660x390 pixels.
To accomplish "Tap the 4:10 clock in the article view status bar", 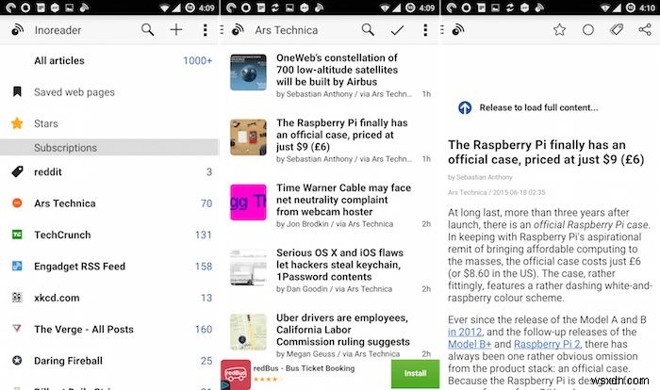I will coord(647,8).
